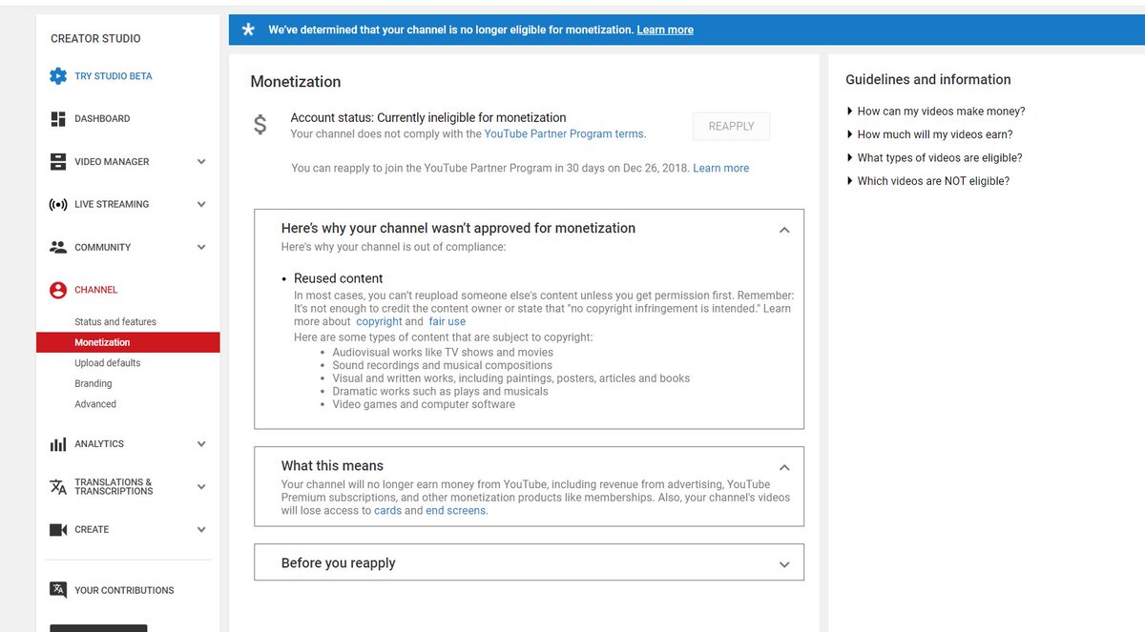1145x632 pixels.
Task: Click the Community people icon
Action: (x=58, y=247)
